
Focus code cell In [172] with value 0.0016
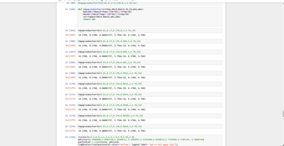[x=149, y=105]
